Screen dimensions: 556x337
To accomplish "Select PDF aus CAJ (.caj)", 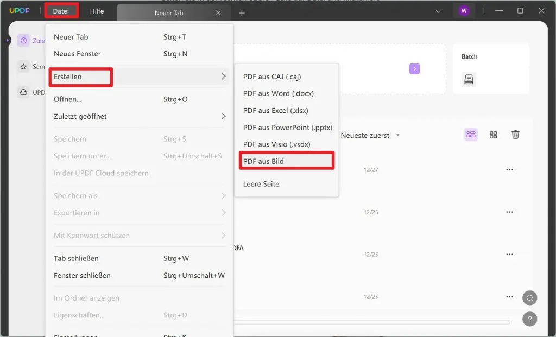I will [x=287, y=77].
